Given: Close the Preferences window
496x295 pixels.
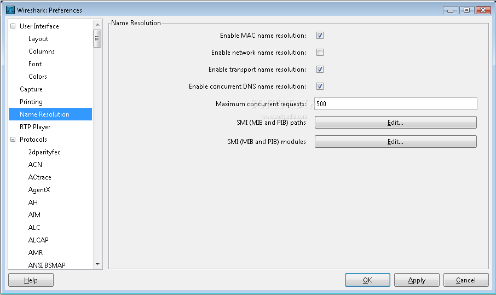Looking at the screenshot, I should (483, 10).
